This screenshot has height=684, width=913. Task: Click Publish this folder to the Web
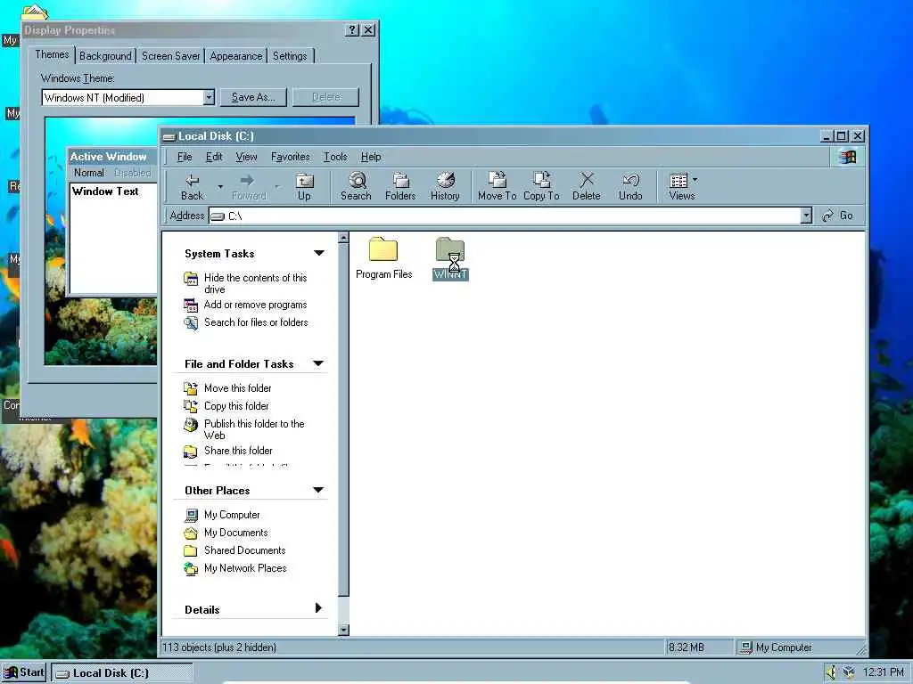254,429
